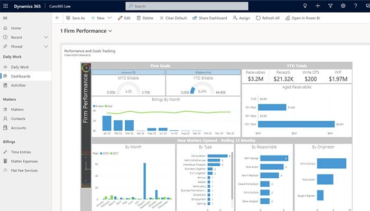Go to Home in the sidebar
The width and height of the screenshot is (370, 211).
pos(16,28)
